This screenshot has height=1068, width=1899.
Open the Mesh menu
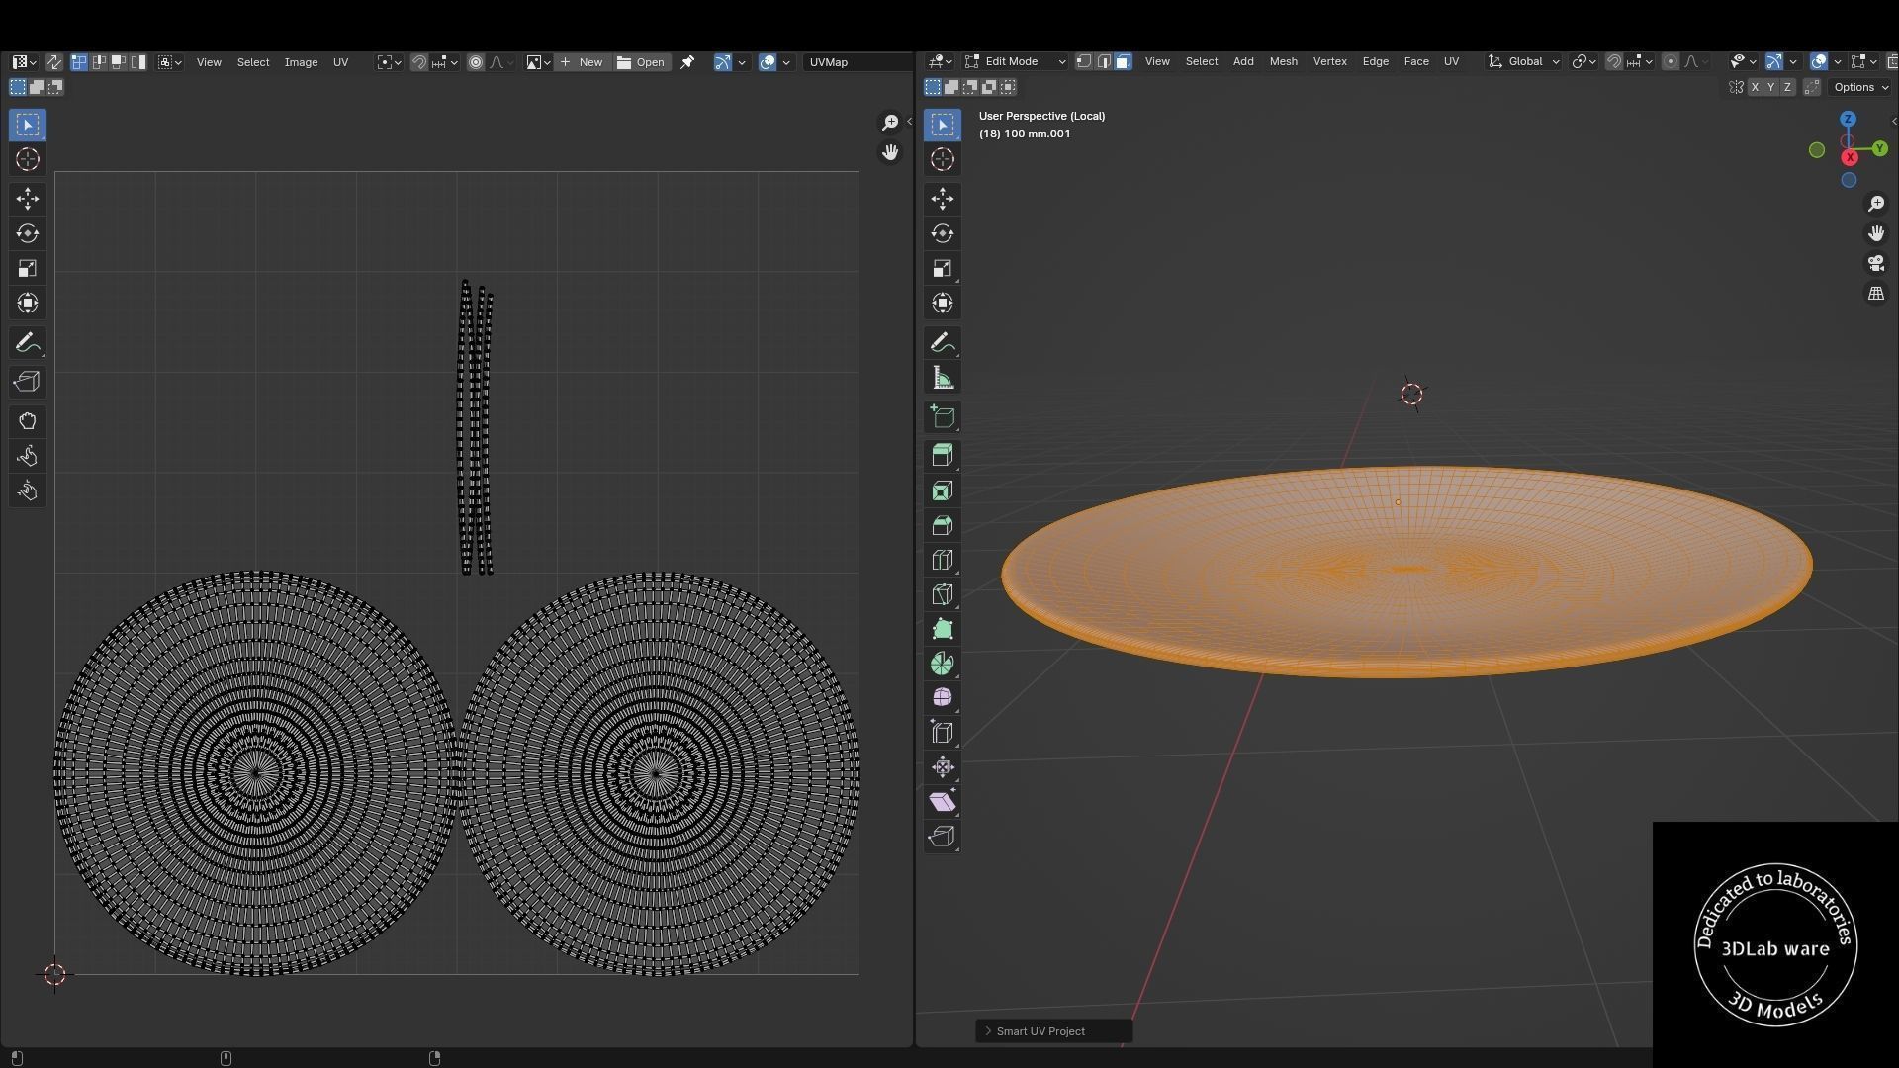pyautogui.click(x=1283, y=61)
